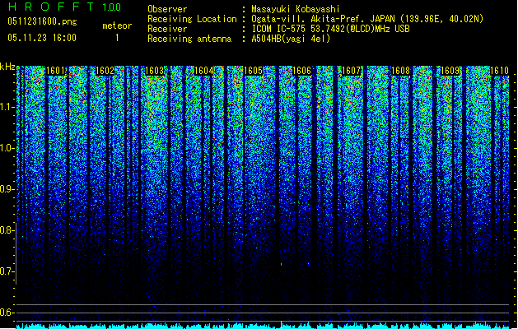Click the Receiver label
518x329 pixels.
click(x=167, y=29)
